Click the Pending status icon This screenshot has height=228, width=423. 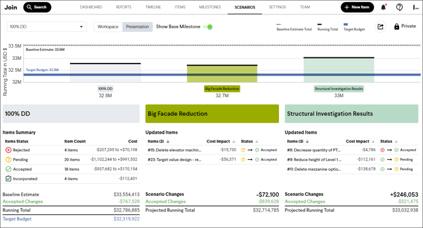coord(8,159)
